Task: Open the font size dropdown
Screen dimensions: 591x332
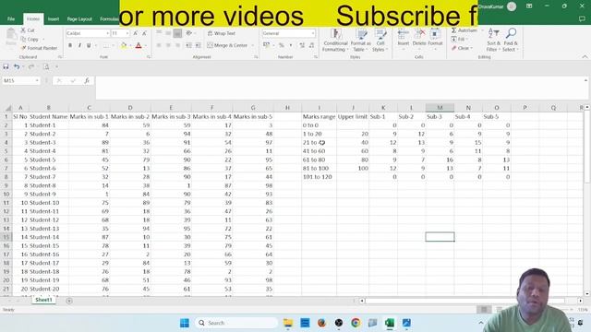Action: point(127,33)
